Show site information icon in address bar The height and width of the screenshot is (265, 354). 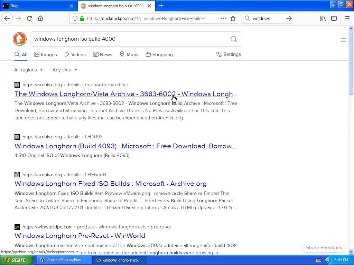point(75,18)
